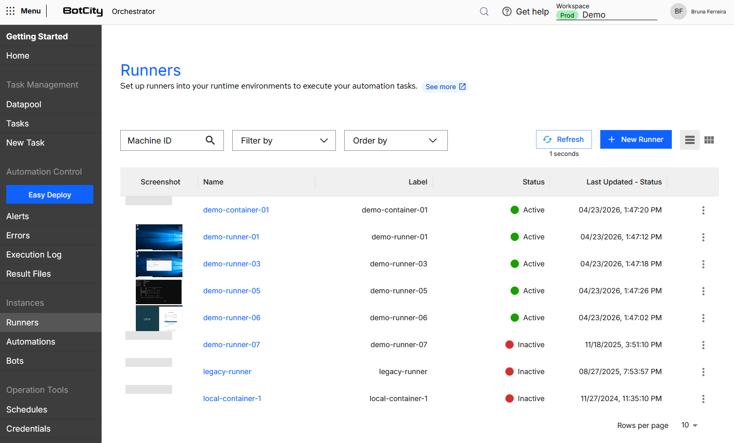Open options menu for demo-runner-01 row
734x443 pixels.
pos(703,237)
